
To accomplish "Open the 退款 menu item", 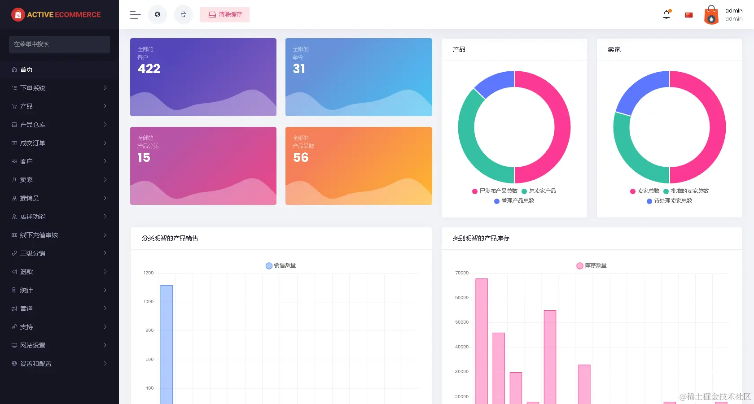I will tap(59, 272).
